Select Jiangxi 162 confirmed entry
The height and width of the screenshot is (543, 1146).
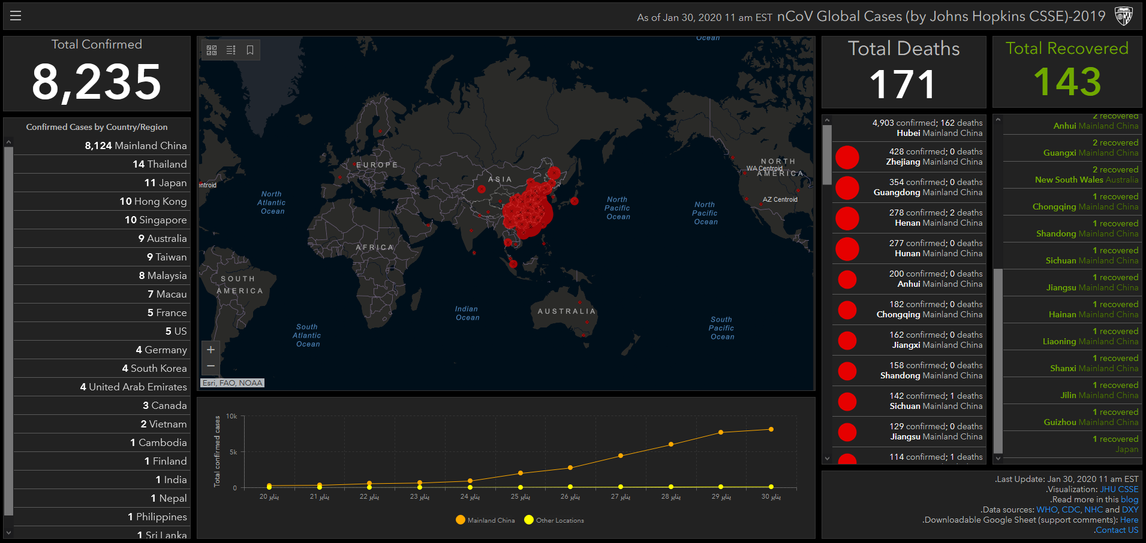coord(909,340)
